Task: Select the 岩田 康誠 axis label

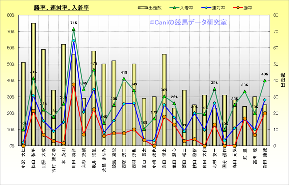Action: click(265, 157)
